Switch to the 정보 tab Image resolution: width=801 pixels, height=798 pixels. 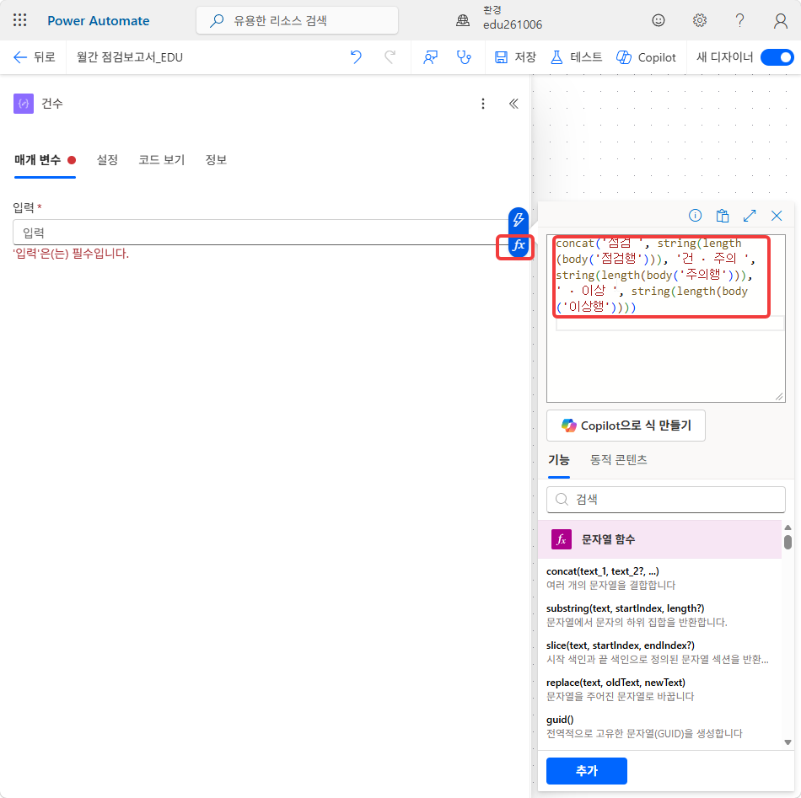[x=216, y=160]
